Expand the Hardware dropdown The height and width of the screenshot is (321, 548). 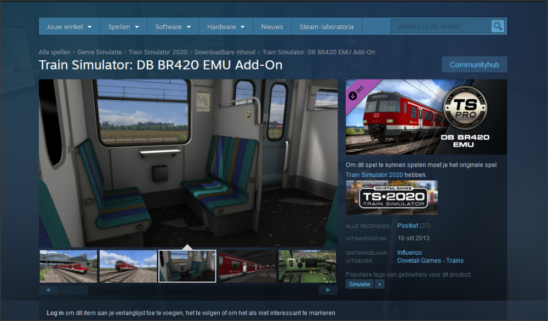pyautogui.click(x=225, y=26)
